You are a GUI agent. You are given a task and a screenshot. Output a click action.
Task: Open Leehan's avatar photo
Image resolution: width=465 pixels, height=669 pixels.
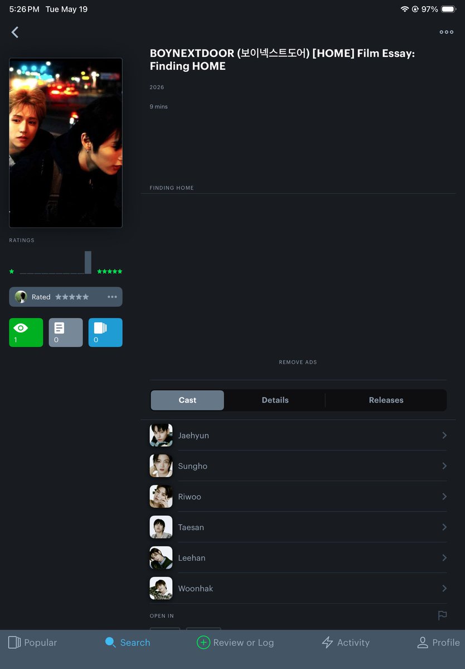pos(161,558)
